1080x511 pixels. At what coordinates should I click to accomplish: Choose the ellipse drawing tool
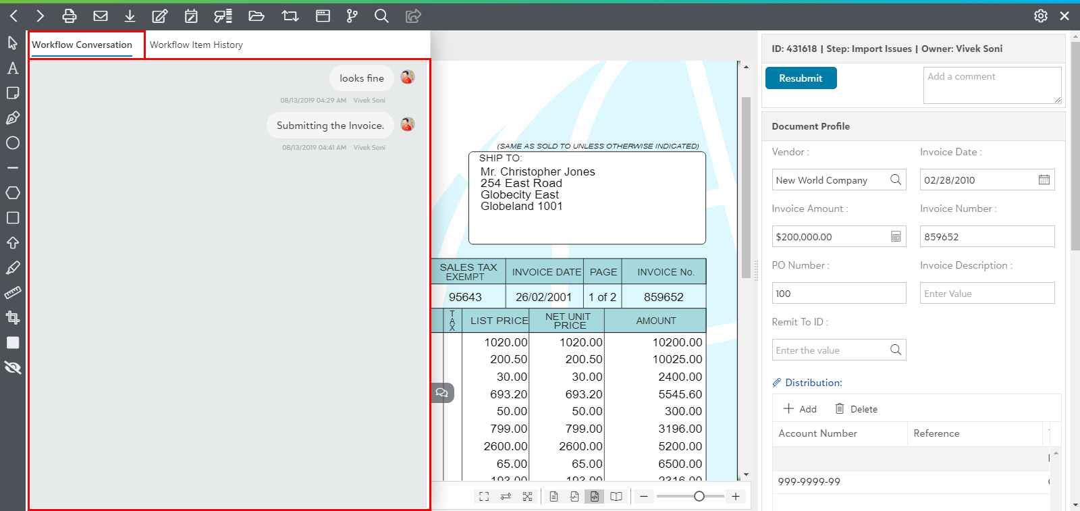12,143
